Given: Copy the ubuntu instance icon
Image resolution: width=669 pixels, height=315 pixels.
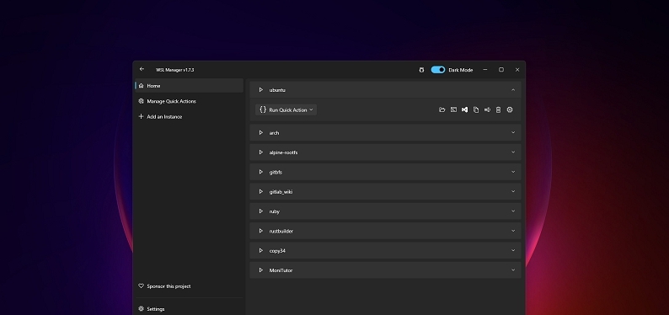Looking at the screenshot, I should point(476,110).
